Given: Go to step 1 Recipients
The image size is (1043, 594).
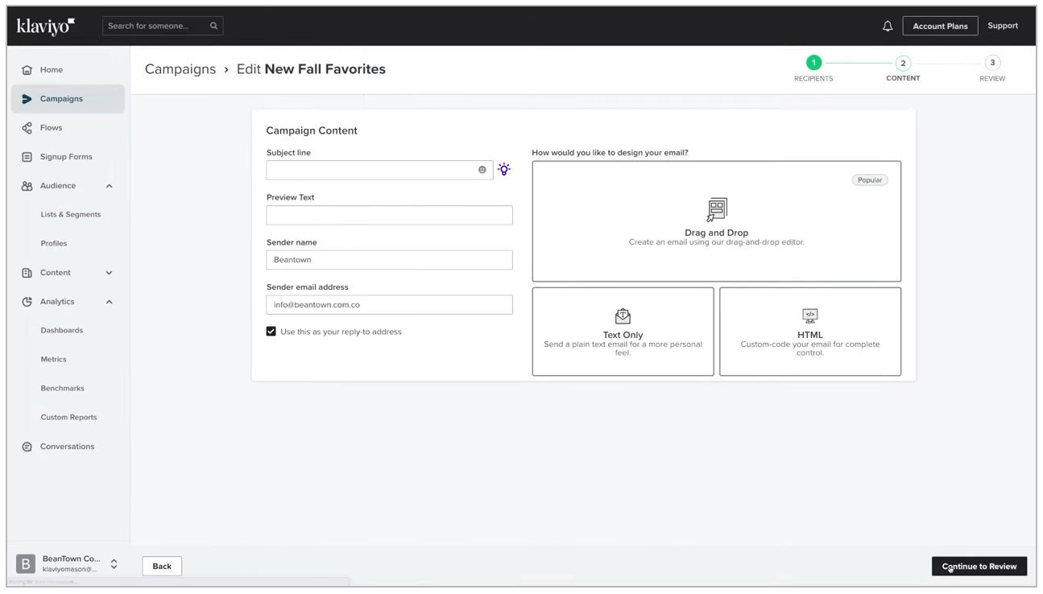Looking at the screenshot, I should (x=813, y=63).
